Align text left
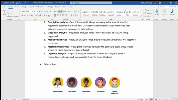The image size is (178, 100). point(55,16)
